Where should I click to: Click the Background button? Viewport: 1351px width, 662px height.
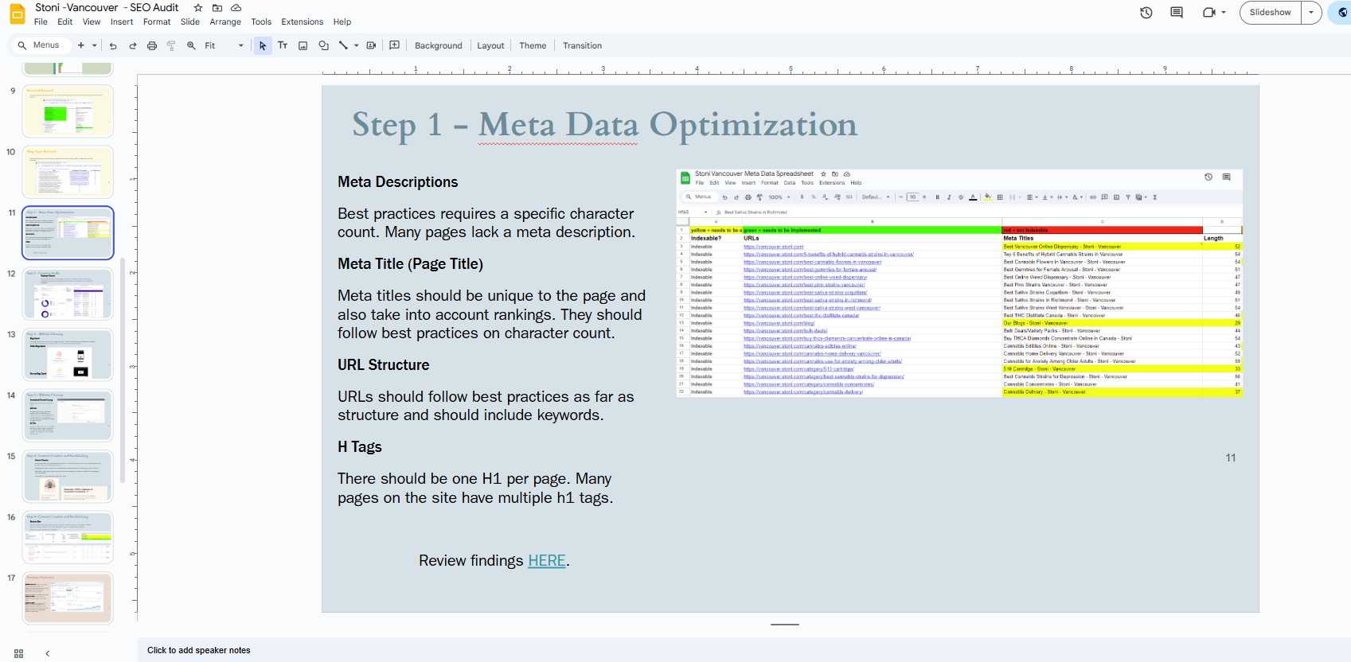(439, 45)
